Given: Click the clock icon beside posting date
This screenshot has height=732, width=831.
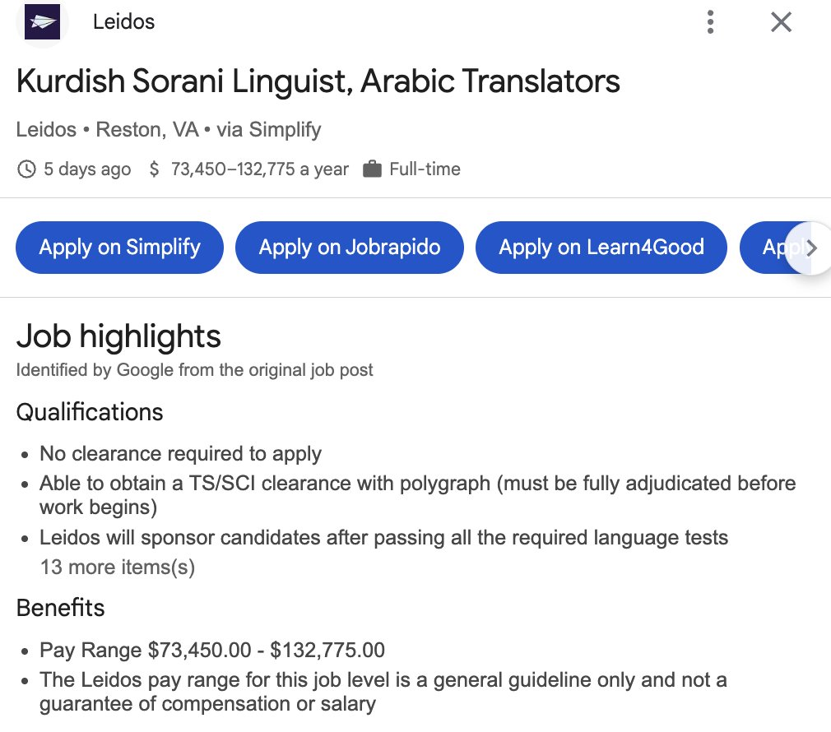Looking at the screenshot, I should (x=27, y=169).
